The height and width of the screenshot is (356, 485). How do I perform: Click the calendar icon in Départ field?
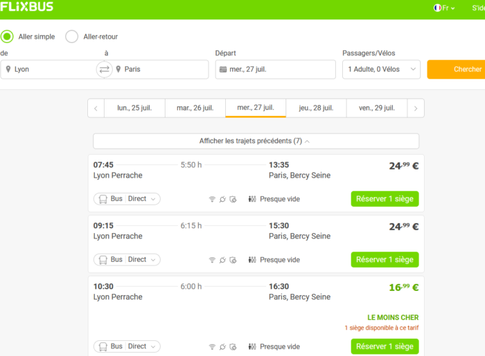tap(222, 69)
